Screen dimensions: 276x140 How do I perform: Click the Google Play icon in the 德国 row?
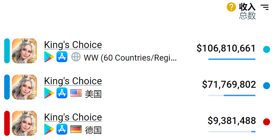coord(49,129)
